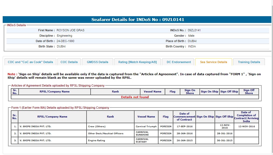This screenshot has width=273, height=155.
Task: Select the Rating [Watch Keeping/AB] tab
Action: point(137,62)
